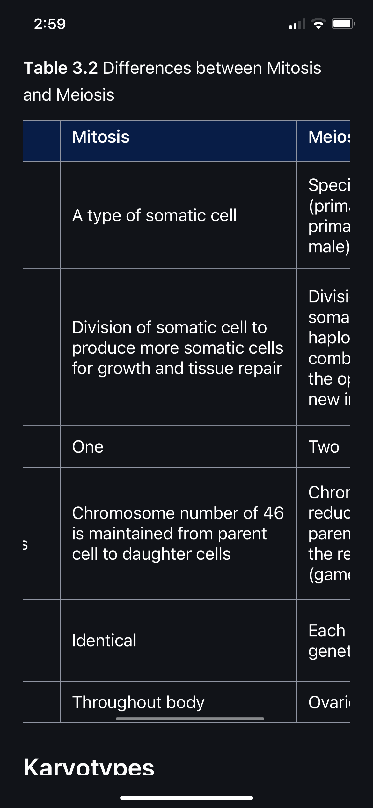Select the partially visible Meiosis column header
The image size is (373, 808).
[324, 141]
